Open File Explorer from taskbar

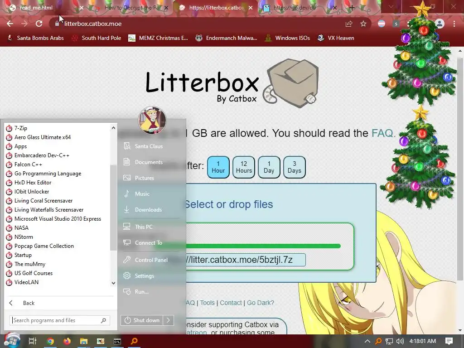point(84,342)
